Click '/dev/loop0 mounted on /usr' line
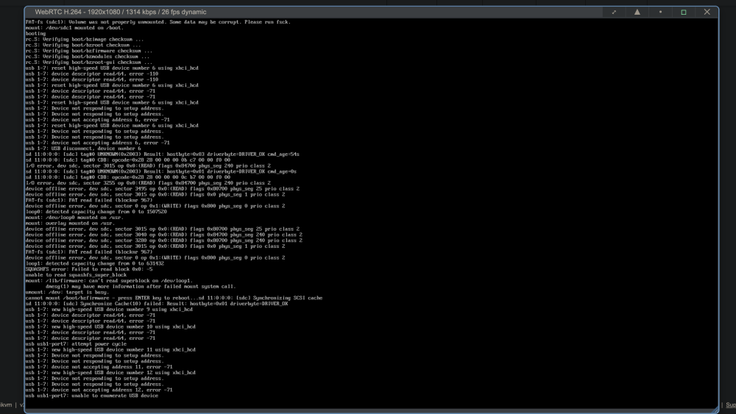This screenshot has width=736, height=414. point(74,218)
